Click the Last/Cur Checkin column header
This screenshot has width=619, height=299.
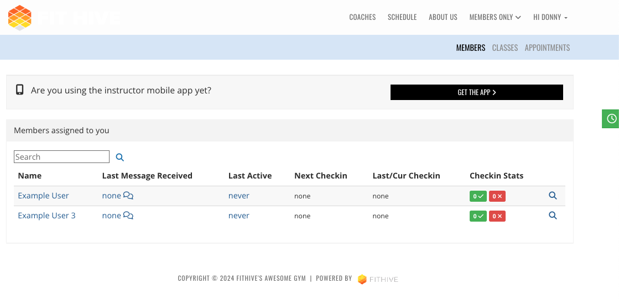[x=406, y=176]
